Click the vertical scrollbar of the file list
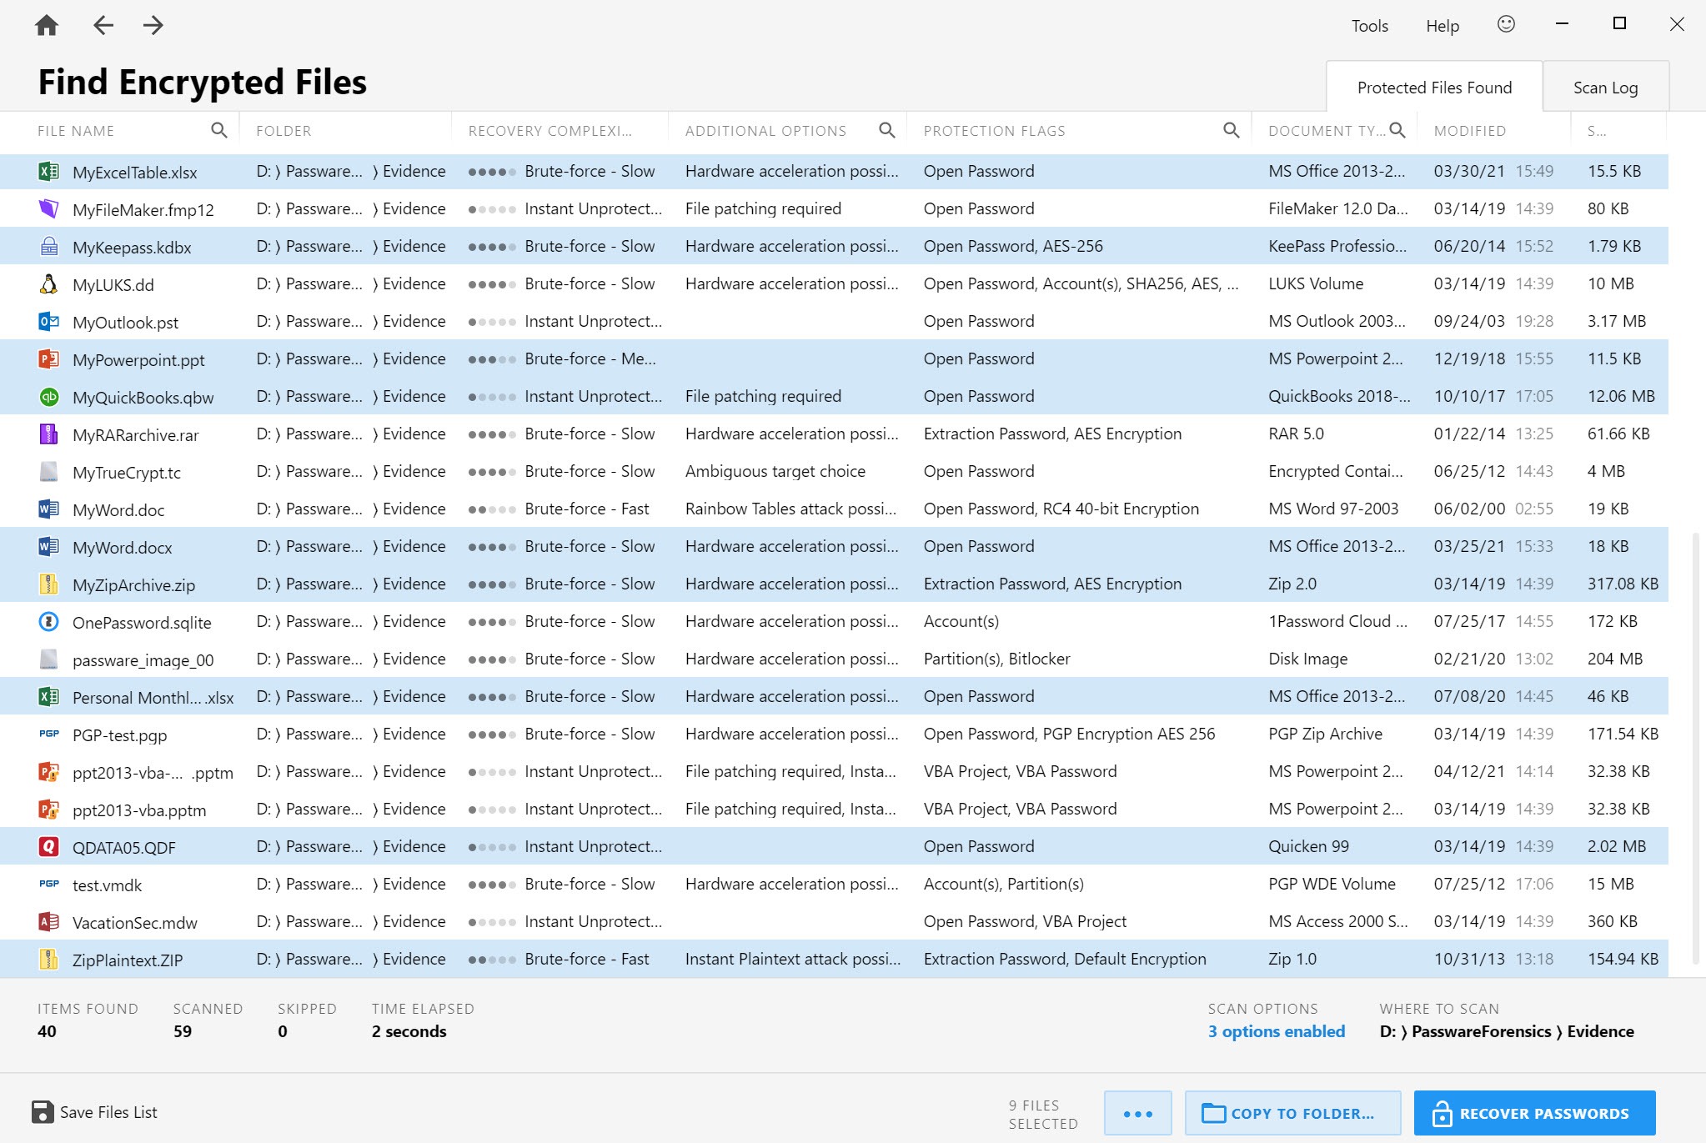This screenshot has width=1706, height=1143. point(1696,748)
